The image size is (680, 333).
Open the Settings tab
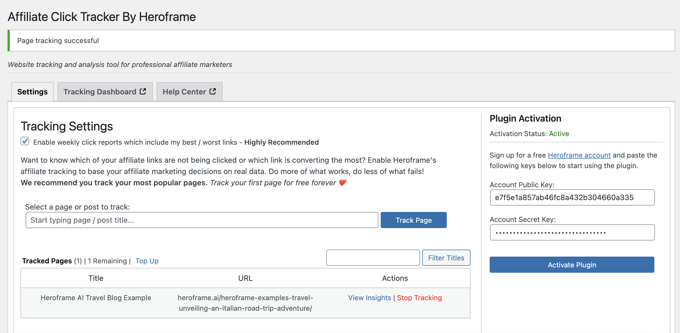pos(32,92)
